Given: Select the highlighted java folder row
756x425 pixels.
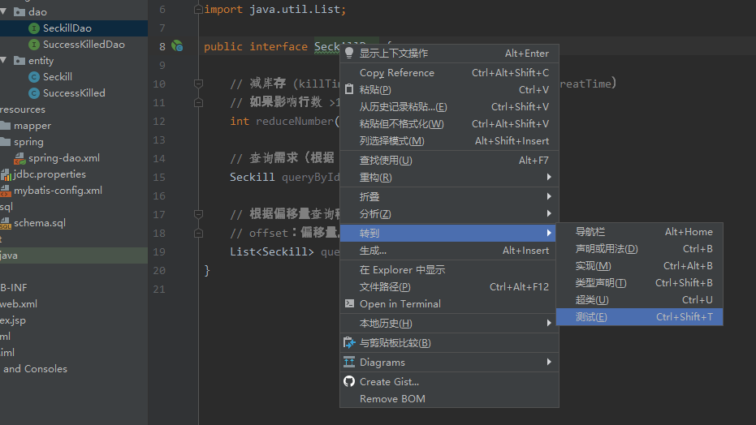Looking at the screenshot, I should pos(74,255).
